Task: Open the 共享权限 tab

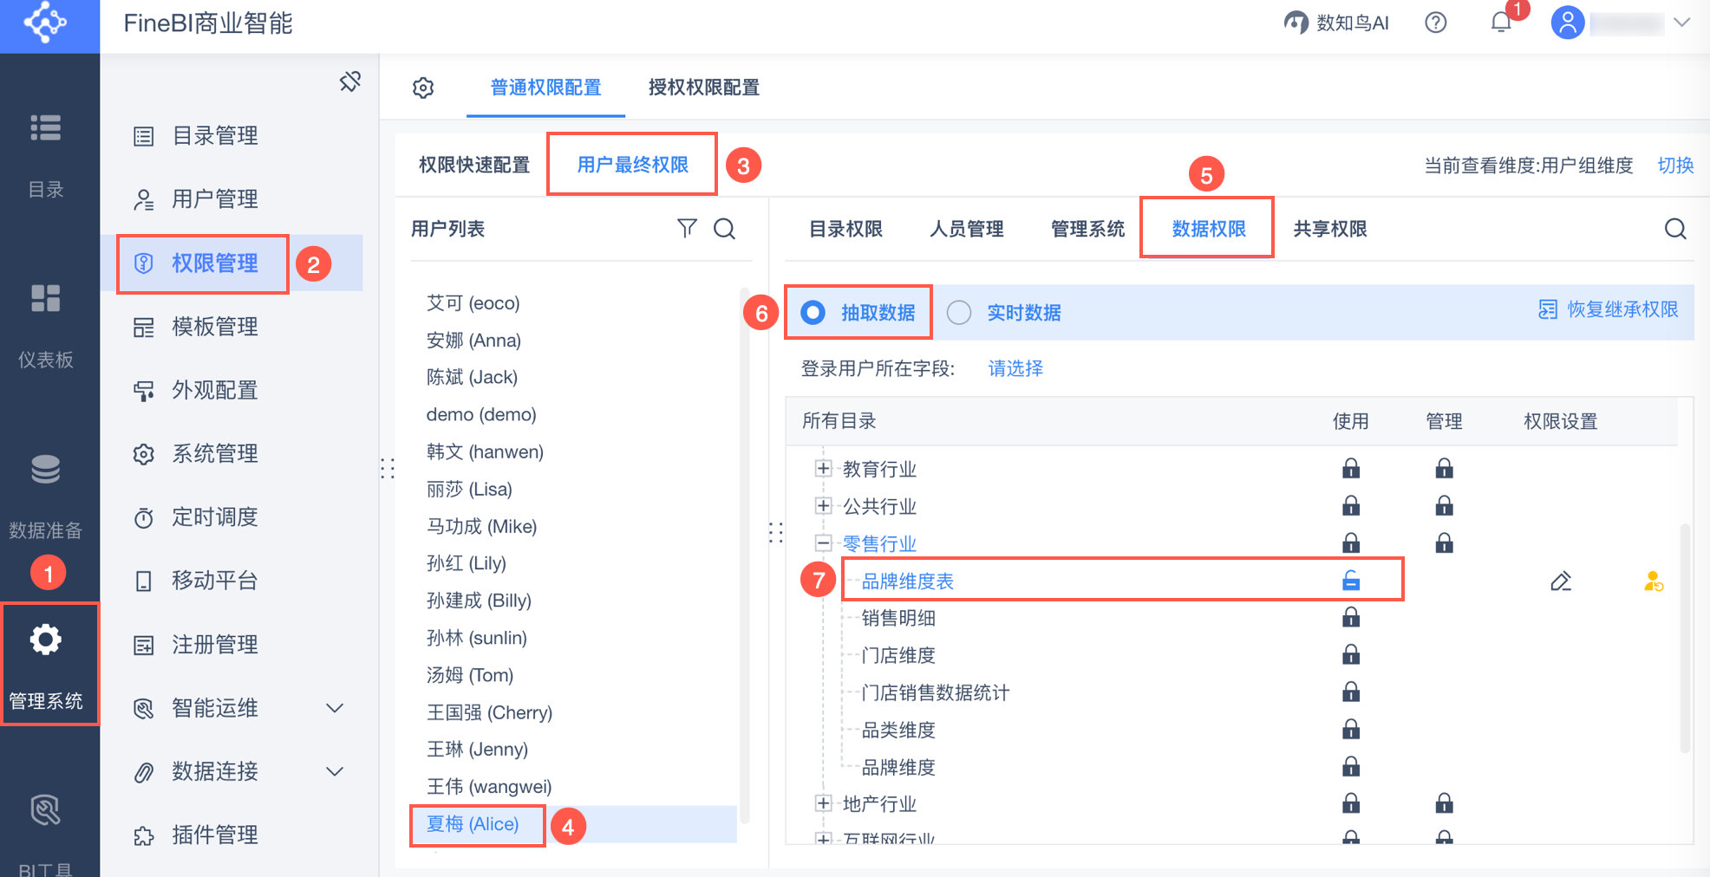Action: [1329, 229]
